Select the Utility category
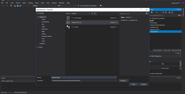Screen dimensions: 185x94 coord(43,34)
